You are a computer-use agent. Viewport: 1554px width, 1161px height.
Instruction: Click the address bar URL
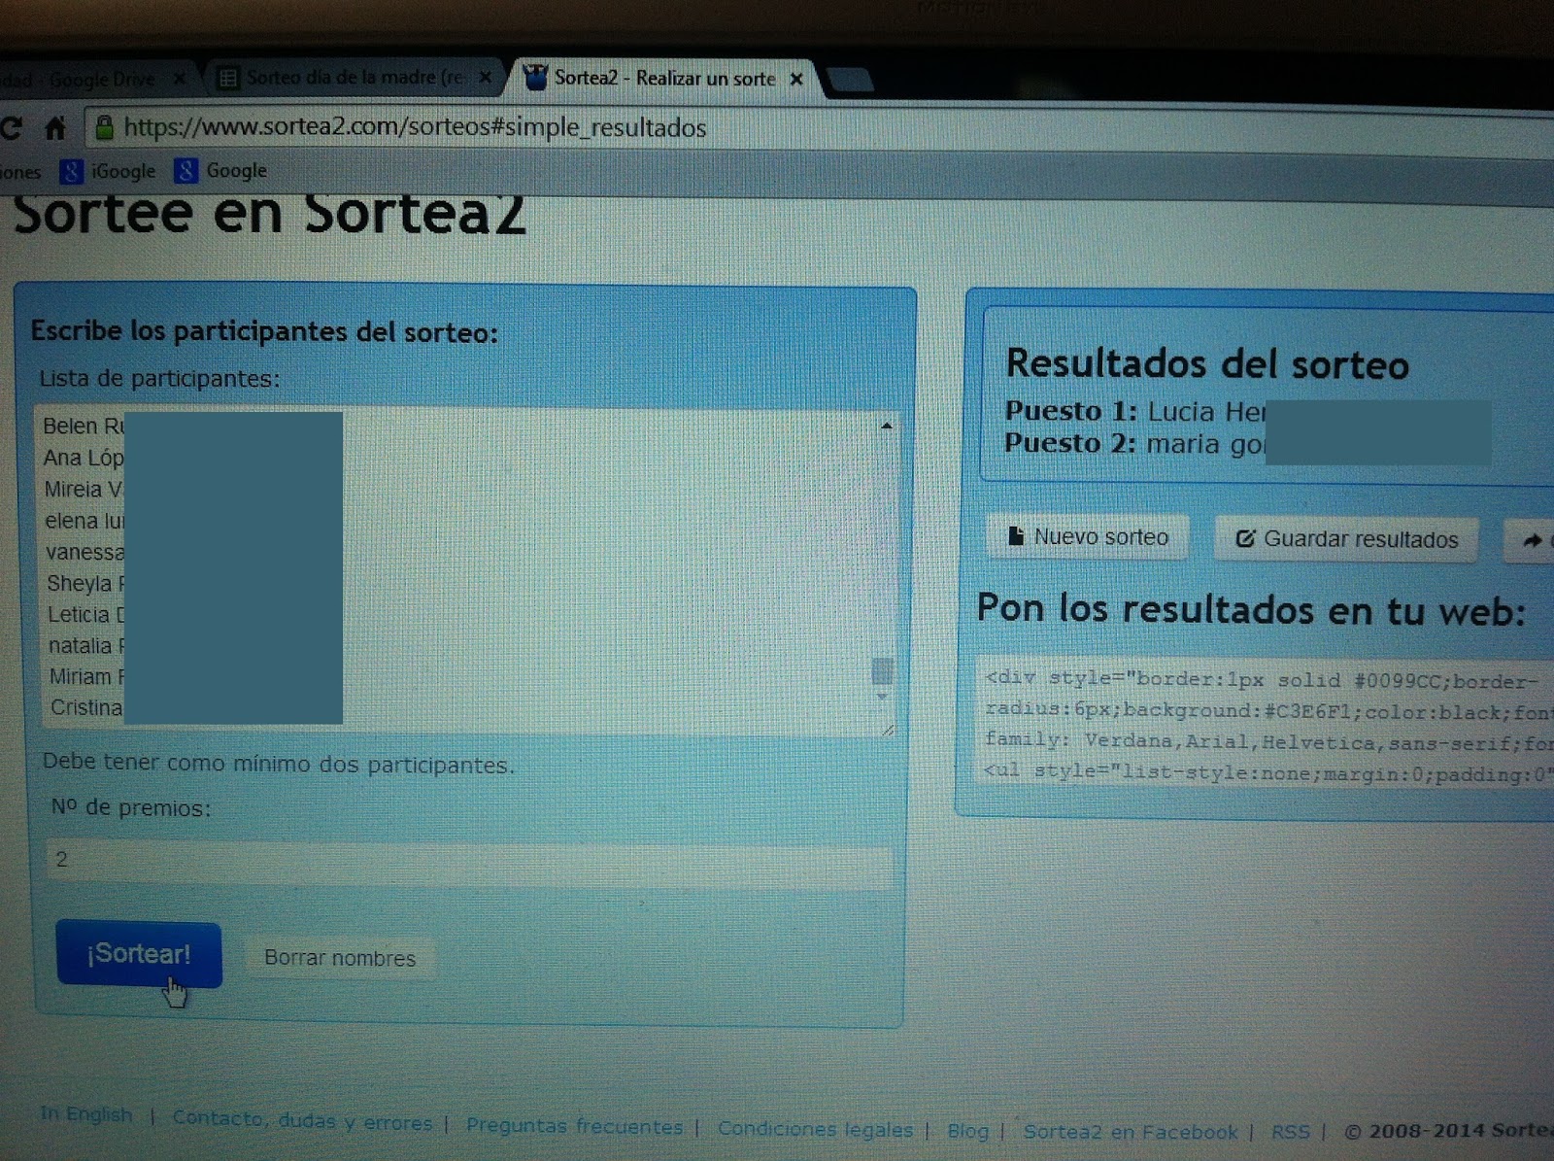coord(415,127)
